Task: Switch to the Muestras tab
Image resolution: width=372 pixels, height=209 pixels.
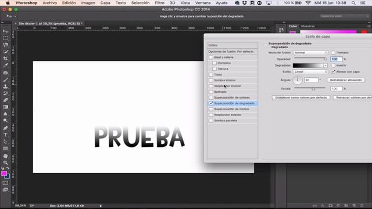Action: (x=307, y=26)
